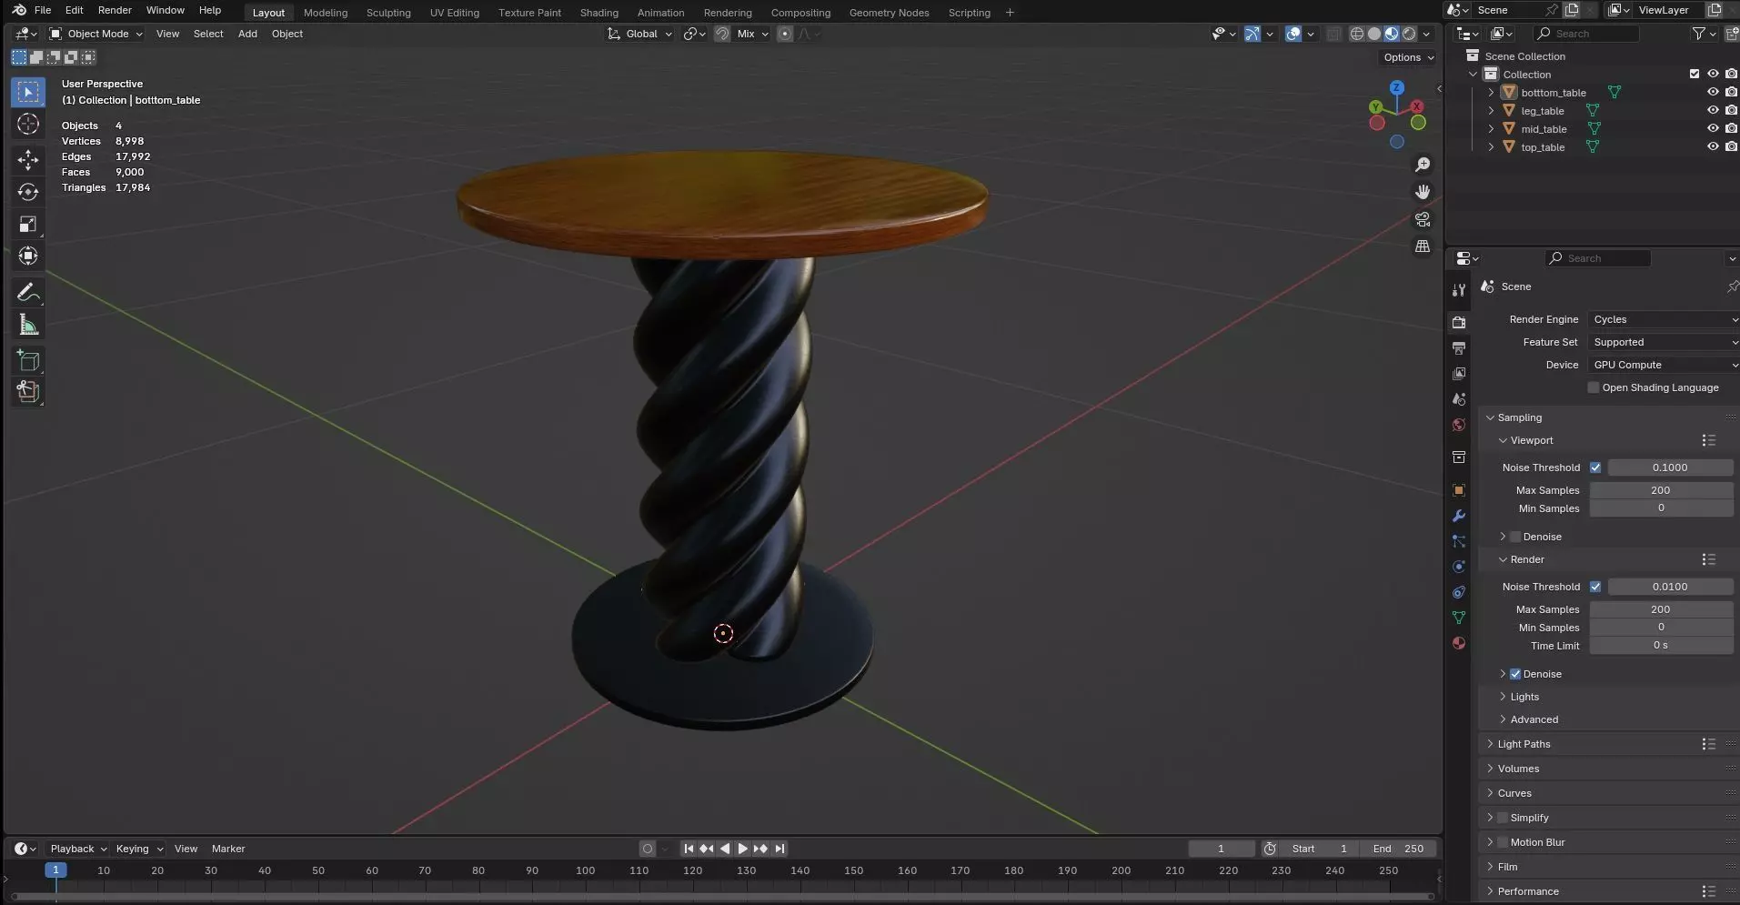Screen dimensions: 1740x905
Task: Toggle Render Noise Threshold checkbox
Action: (x=1595, y=587)
